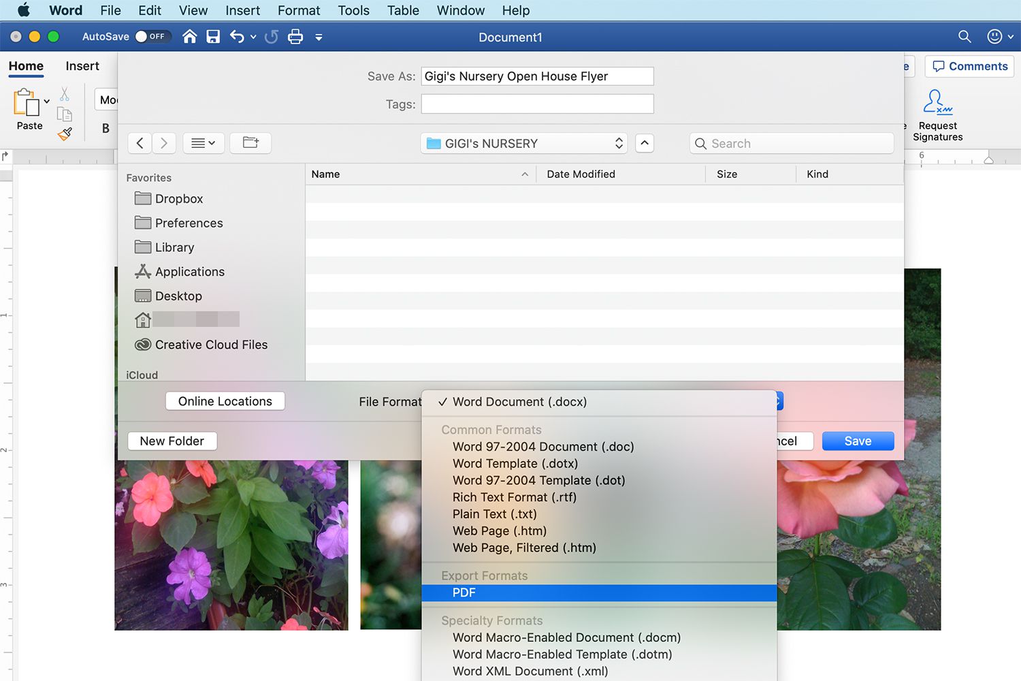This screenshot has height=681, width=1021.
Task: Open the Paste options arrow
Action: click(47, 101)
